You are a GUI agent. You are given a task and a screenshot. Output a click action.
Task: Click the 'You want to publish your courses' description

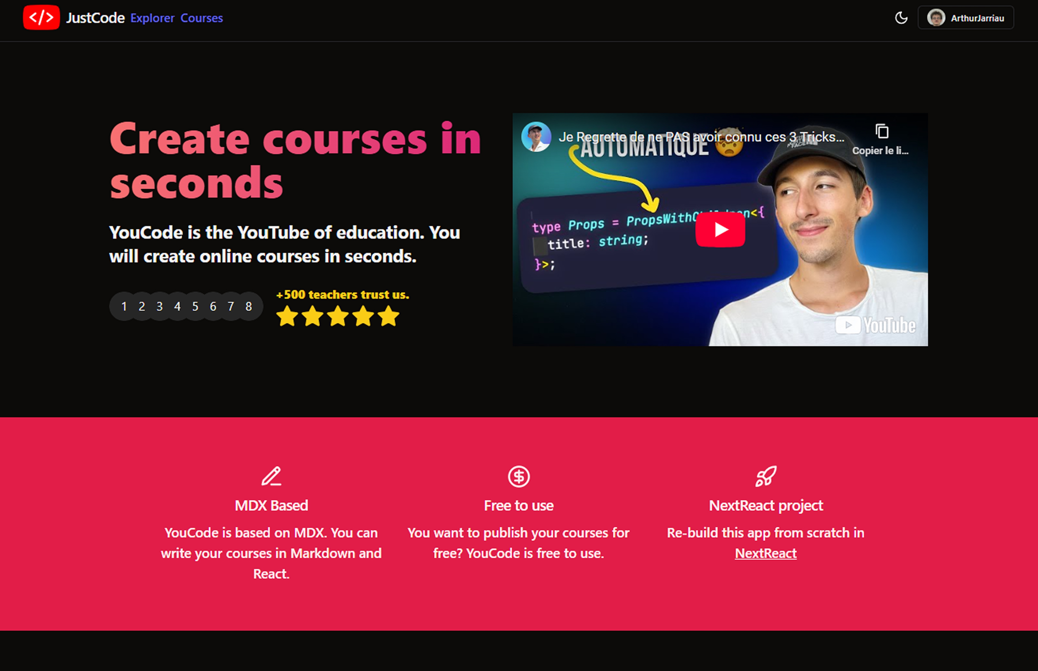[x=518, y=543]
